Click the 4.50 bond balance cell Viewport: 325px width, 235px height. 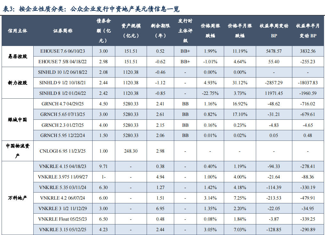point(103,104)
